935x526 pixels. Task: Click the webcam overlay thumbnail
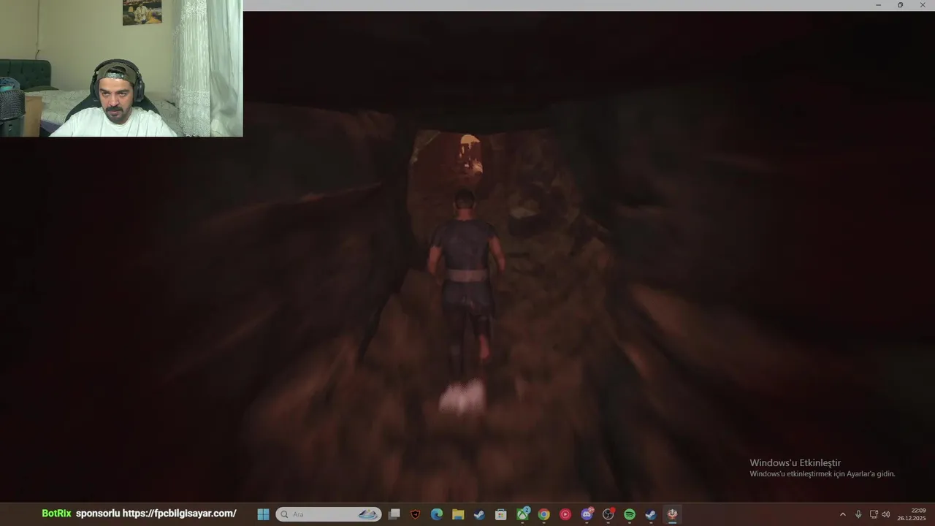(x=121, y=68)
